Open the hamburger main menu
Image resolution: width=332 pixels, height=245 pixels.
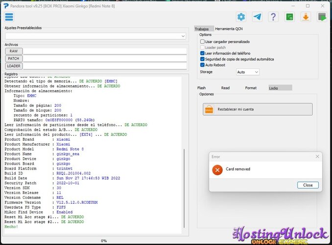pyautogui.click(x=9, y=17)
